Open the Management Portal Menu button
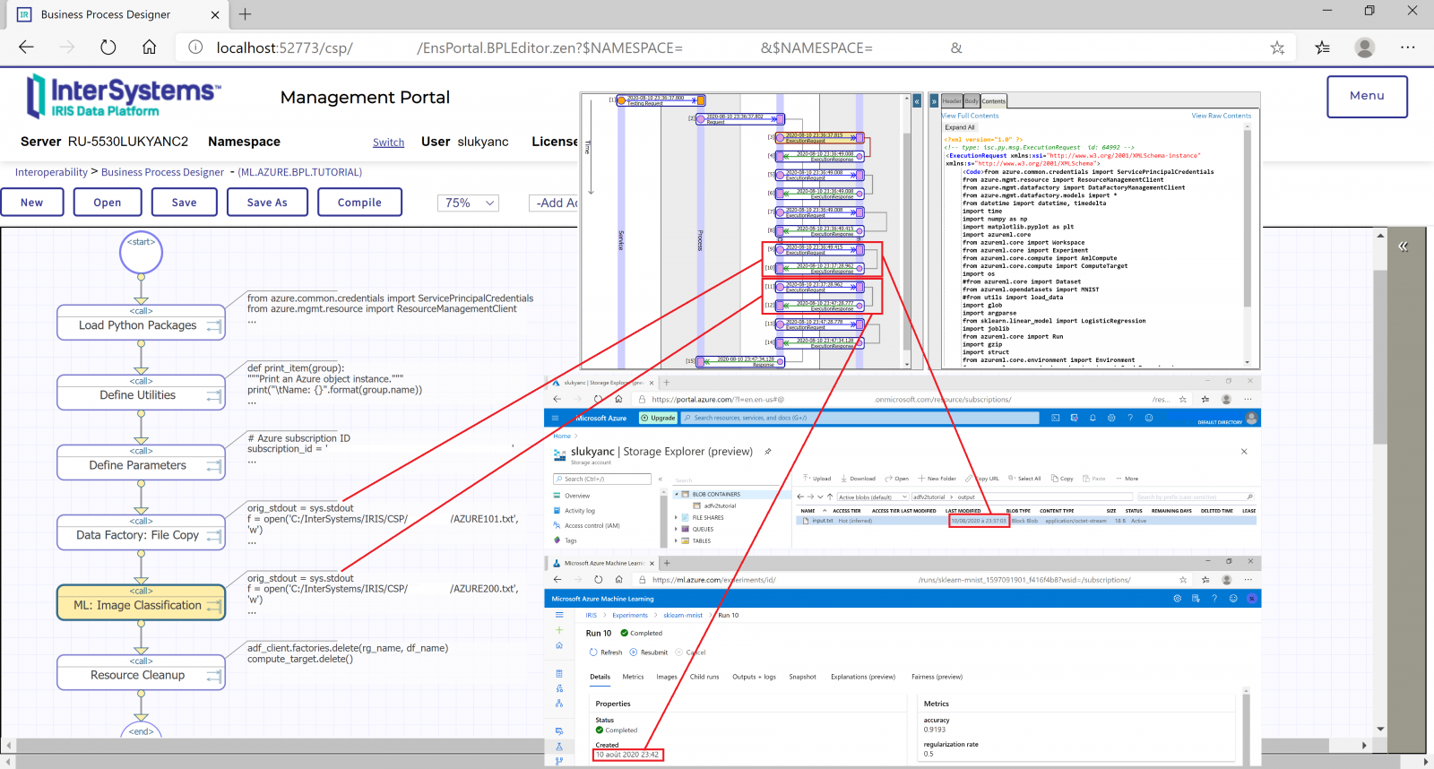The height and width of the screenshot is (769, 1434). (1367, 96)
